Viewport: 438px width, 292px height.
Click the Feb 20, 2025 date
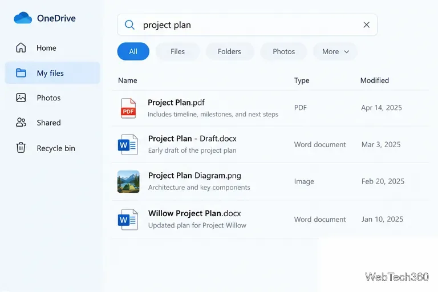click(383, 181)
